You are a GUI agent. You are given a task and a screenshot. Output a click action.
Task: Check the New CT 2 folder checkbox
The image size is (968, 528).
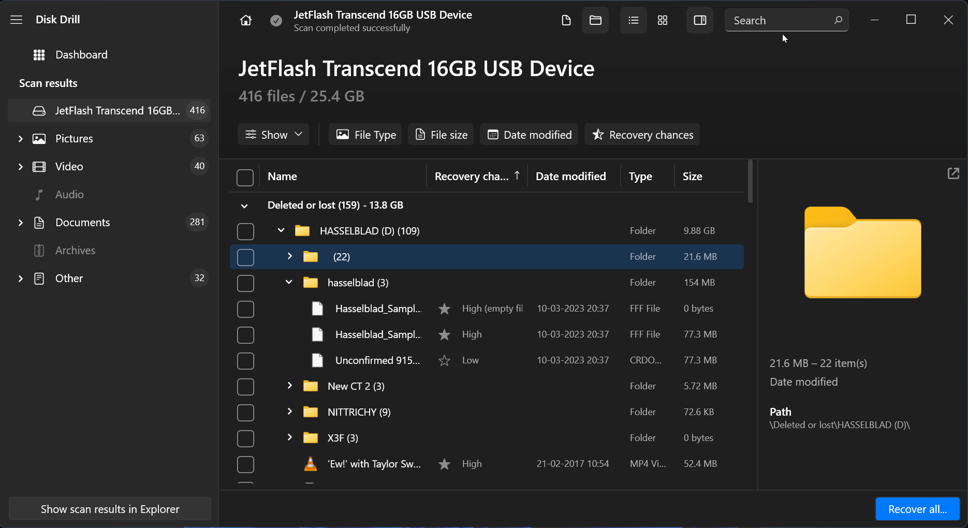coord(245,387)
